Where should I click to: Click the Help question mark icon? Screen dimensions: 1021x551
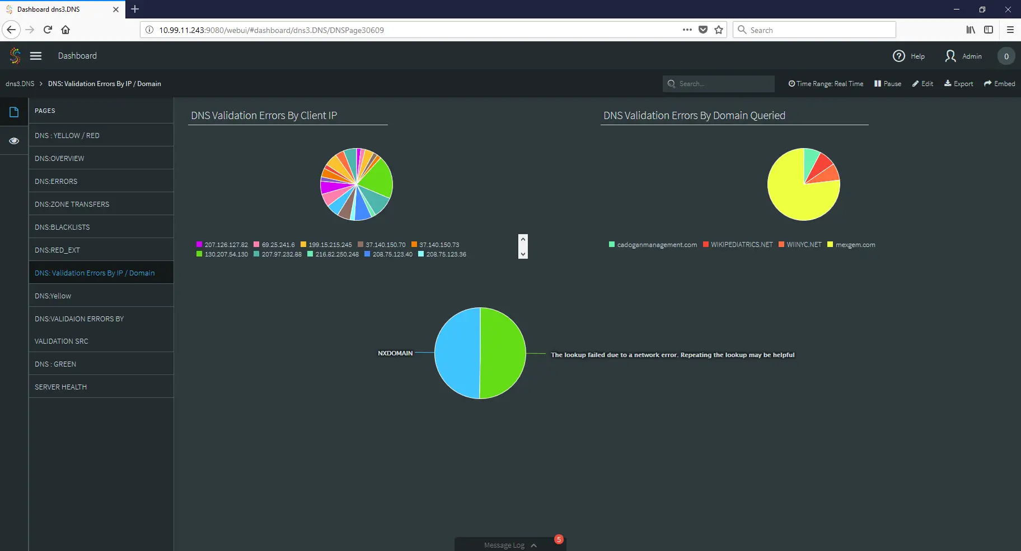pos(898,56)
